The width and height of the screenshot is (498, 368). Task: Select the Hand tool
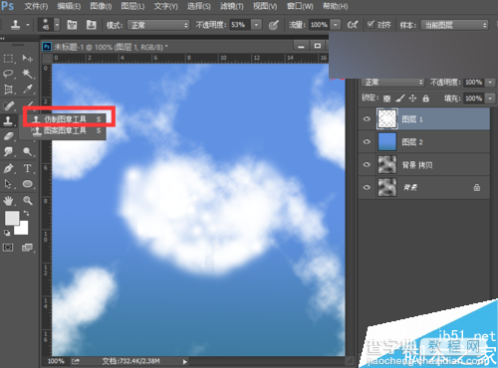[x=8, y=200]
